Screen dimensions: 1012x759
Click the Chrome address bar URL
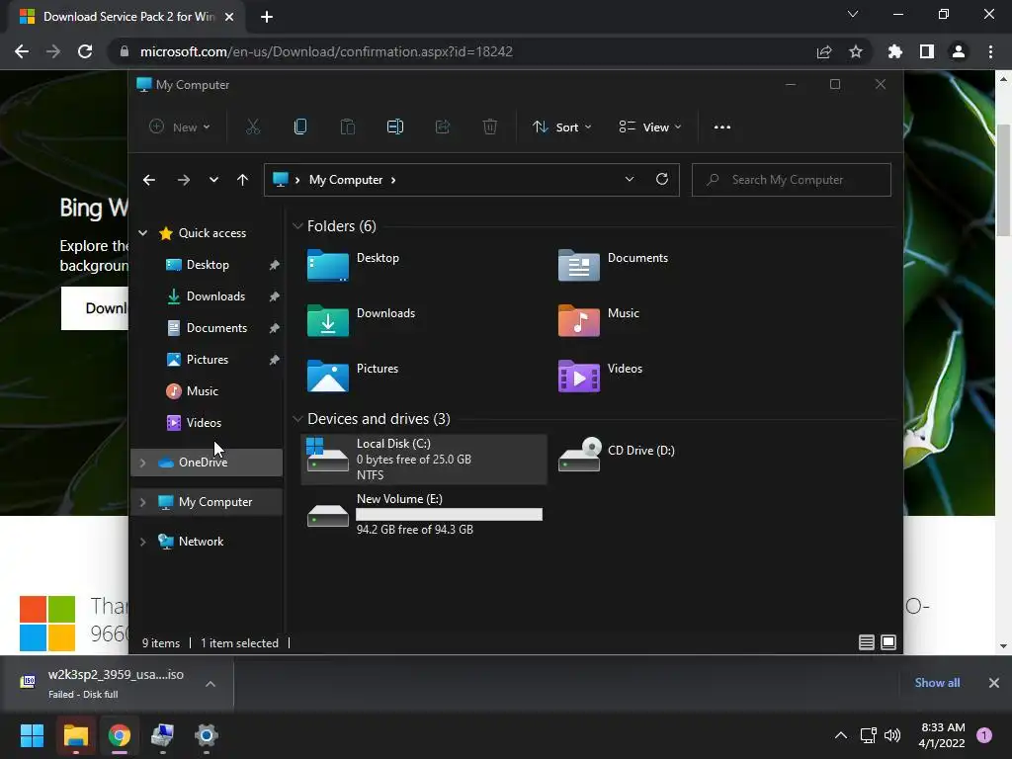click(x=326, y=51)
